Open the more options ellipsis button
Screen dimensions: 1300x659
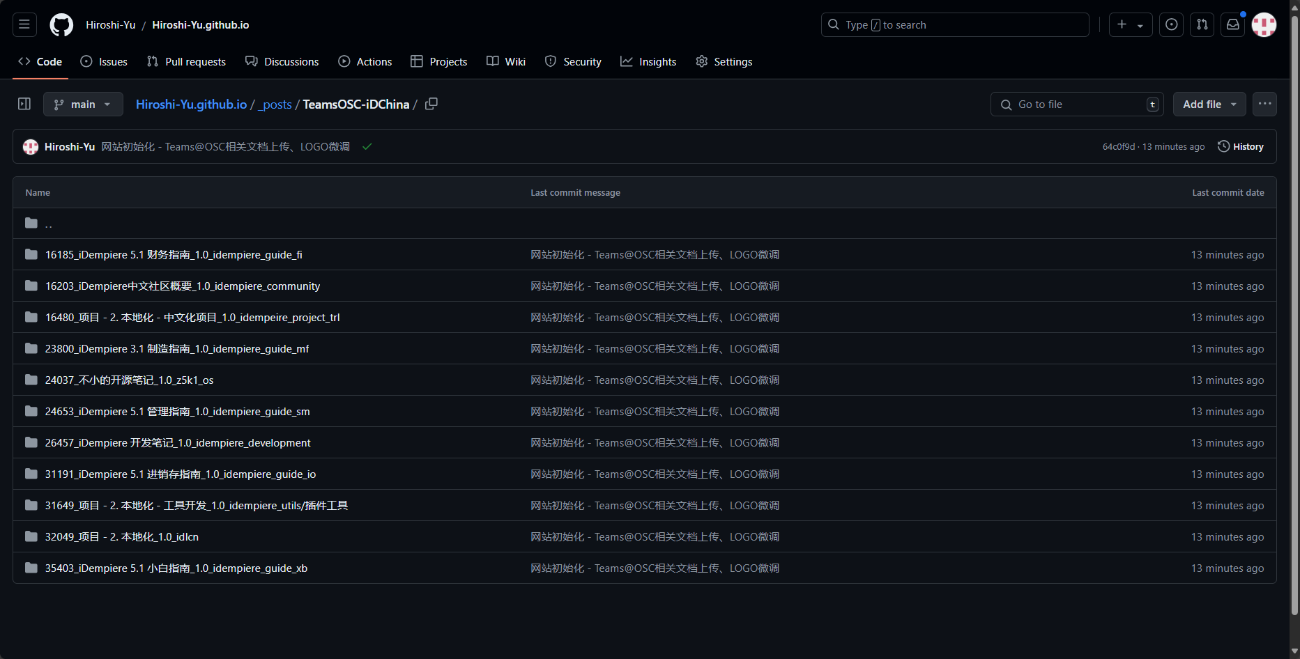pyautogui.click(x=1264, y=104)
